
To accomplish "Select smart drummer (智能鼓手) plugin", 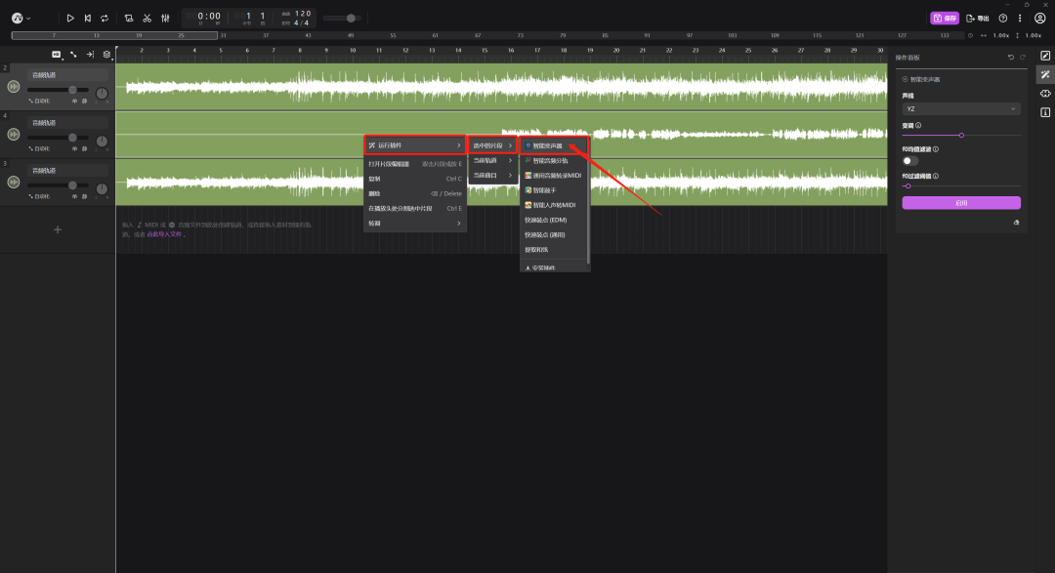I will point(554,190).
